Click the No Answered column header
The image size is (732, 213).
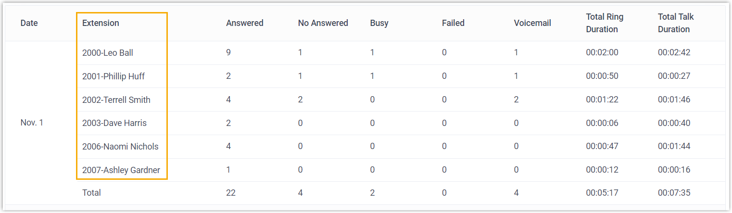click(323, 23)
